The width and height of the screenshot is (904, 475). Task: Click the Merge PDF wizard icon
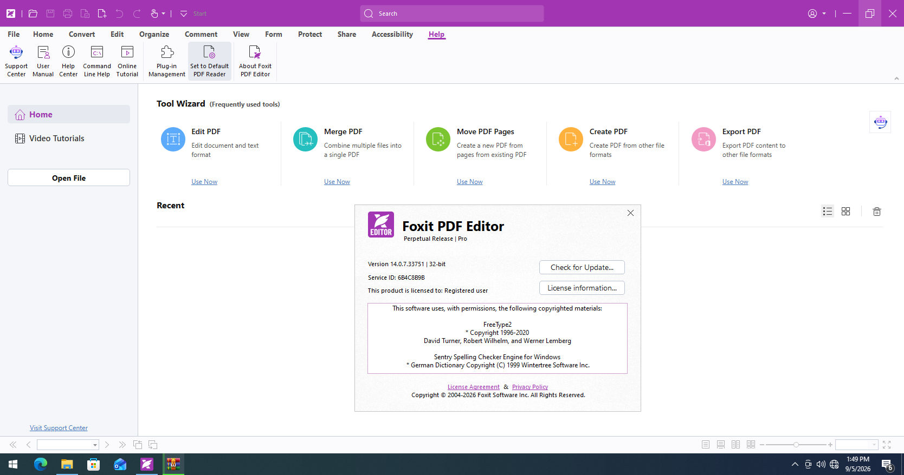[x=306, y=140]
